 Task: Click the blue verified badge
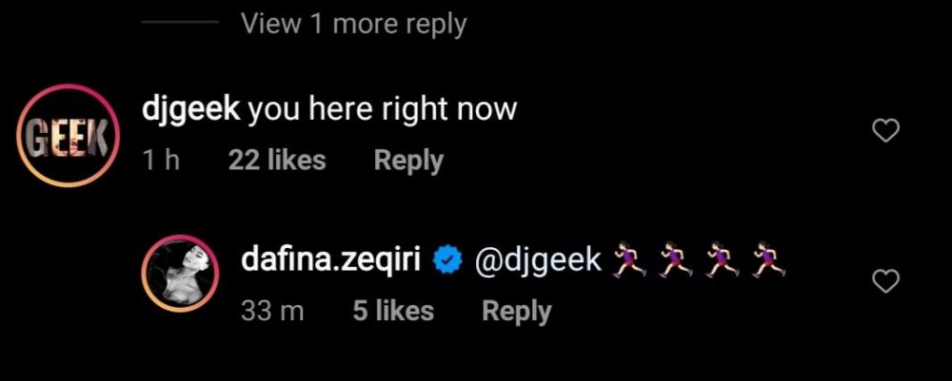coord(449,259)
